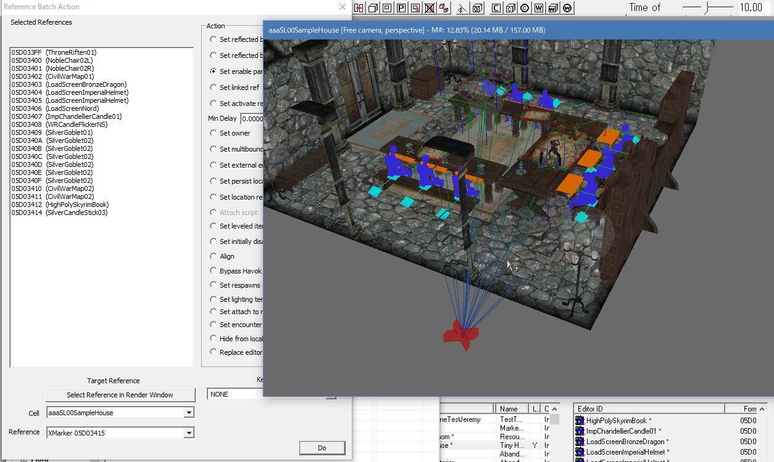Click the yellow cube toolbar icon
The image size is (774, 462).
tap(477, 8)
